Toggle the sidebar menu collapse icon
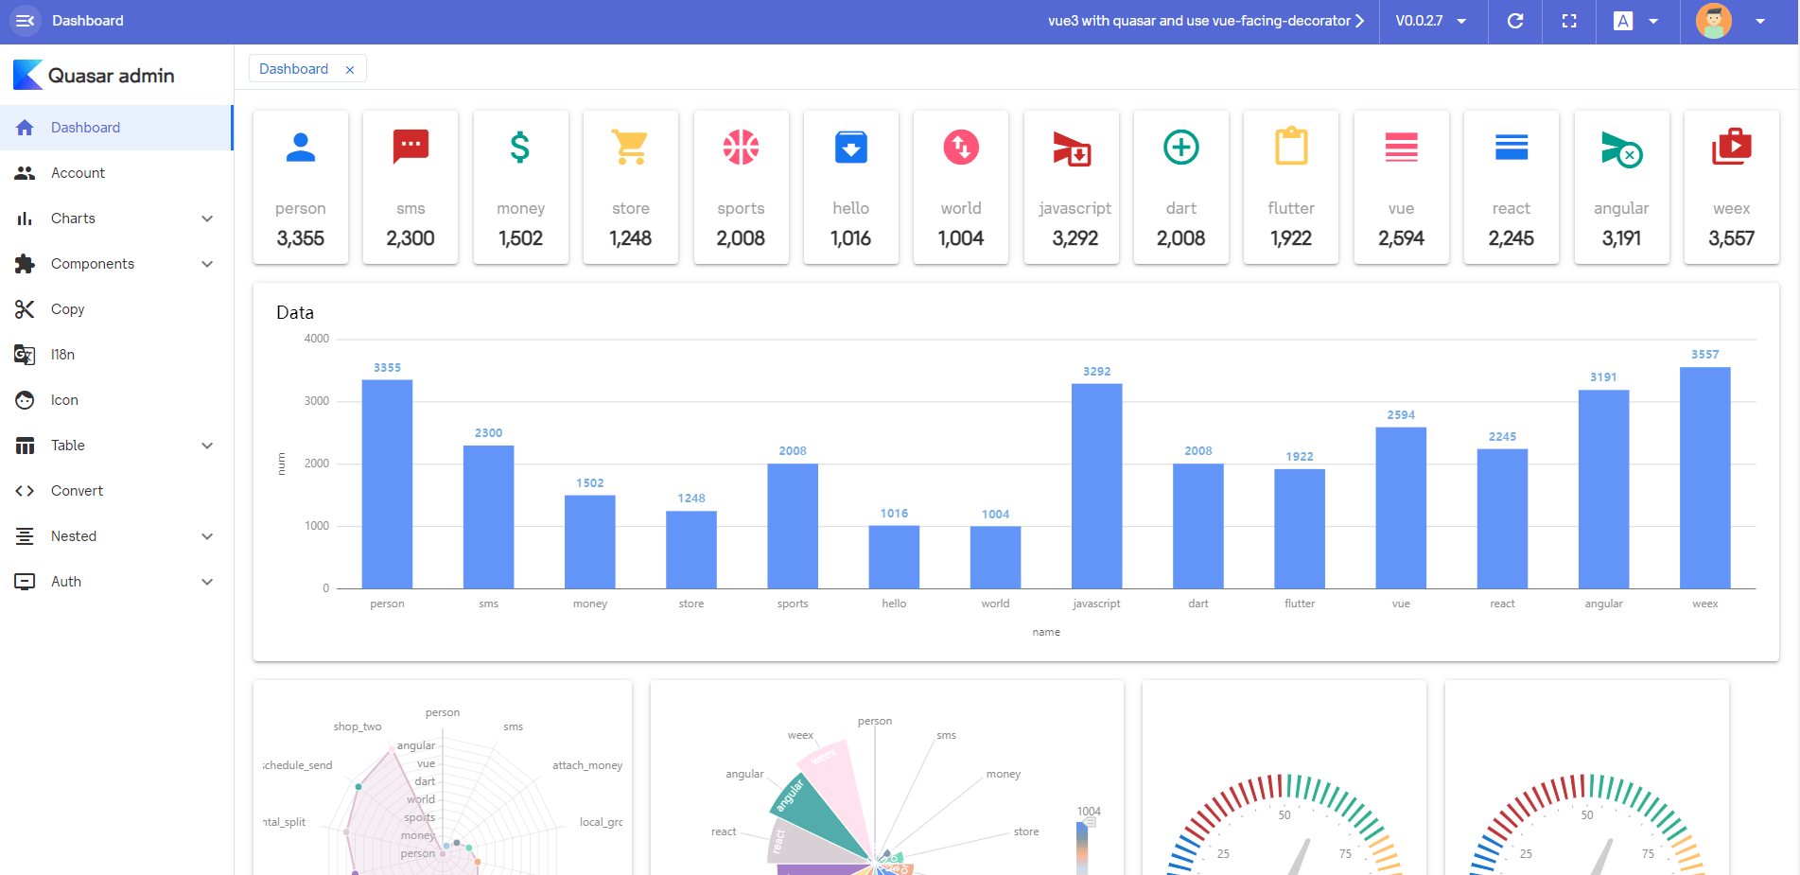1800x875 pixels. point(26,21)
